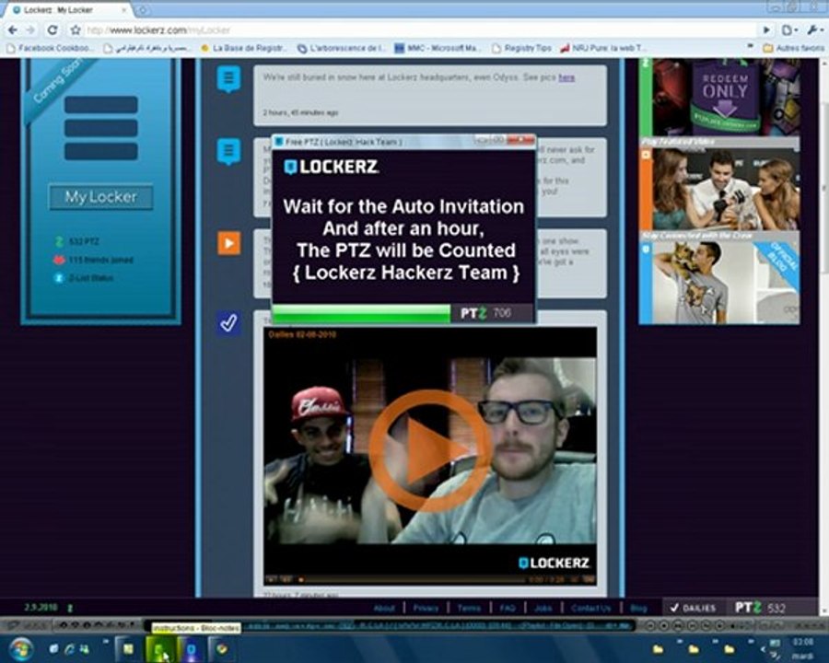829x663 pixels.
Task: Click the Internet Explorer quick launch icon
Action: point(69,648)
